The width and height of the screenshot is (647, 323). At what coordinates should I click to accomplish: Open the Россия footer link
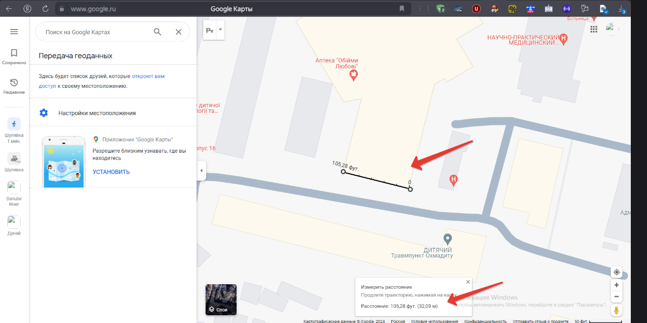coord(398,321)
